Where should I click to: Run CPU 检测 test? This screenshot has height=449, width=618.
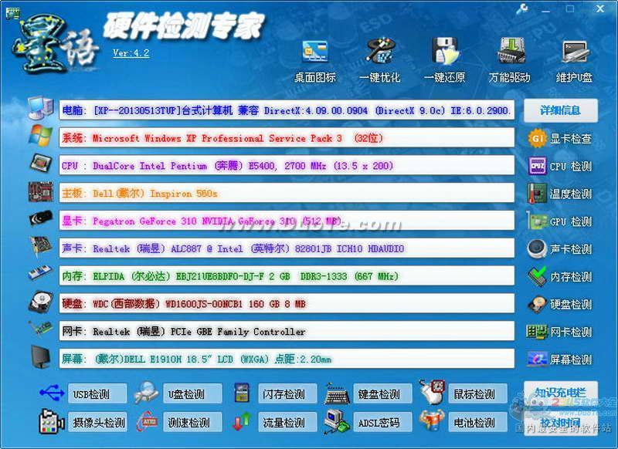click(559, 166)
